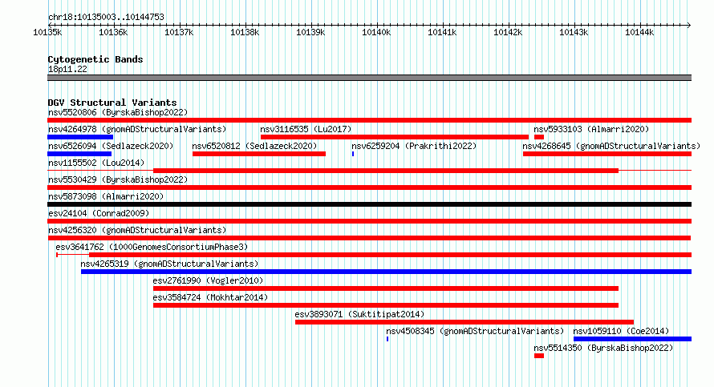Click the esv3893071 (Suktitipat2014) label
714x387 pixels.
tap(359, 314)
